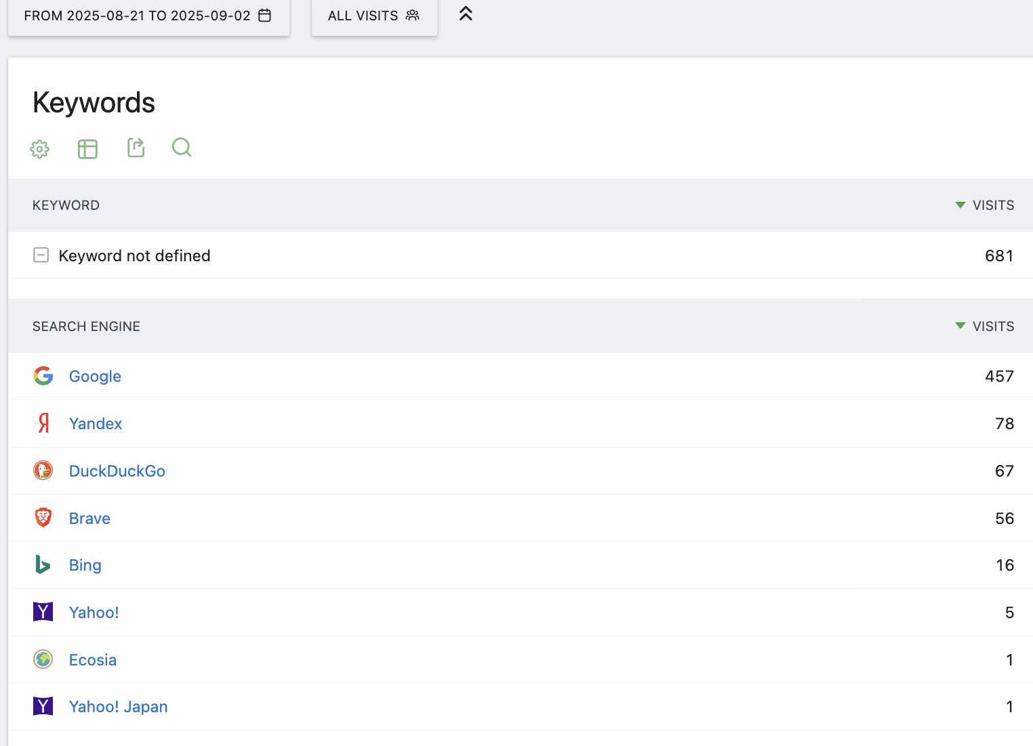The image size is (1033, 746).
Task: Click the Brave lion icon
Action: click(43, 518)
